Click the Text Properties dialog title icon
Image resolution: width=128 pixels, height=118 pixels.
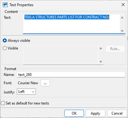(5, 5)
